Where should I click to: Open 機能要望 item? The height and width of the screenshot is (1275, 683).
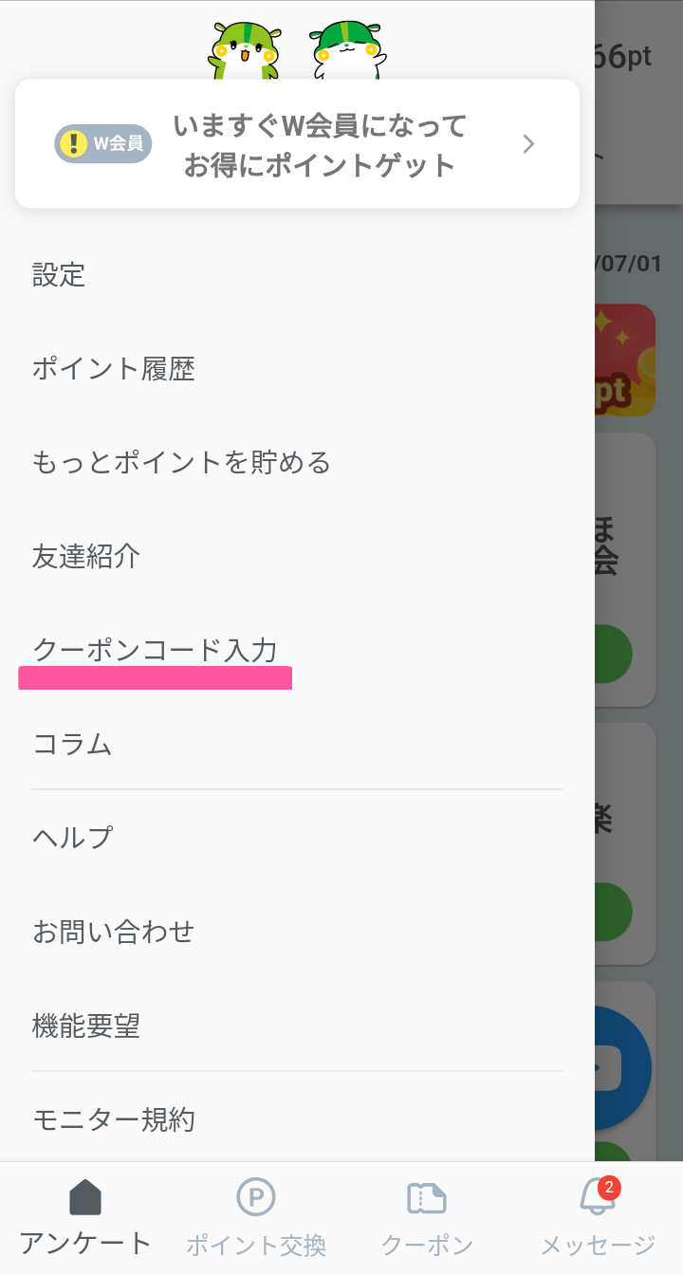click(x=86, y=1026)
